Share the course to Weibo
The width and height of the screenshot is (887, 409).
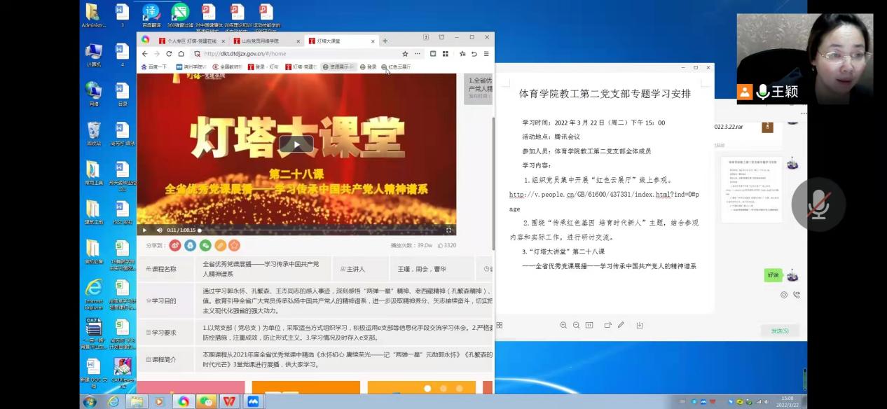click(x=175, y=245)
